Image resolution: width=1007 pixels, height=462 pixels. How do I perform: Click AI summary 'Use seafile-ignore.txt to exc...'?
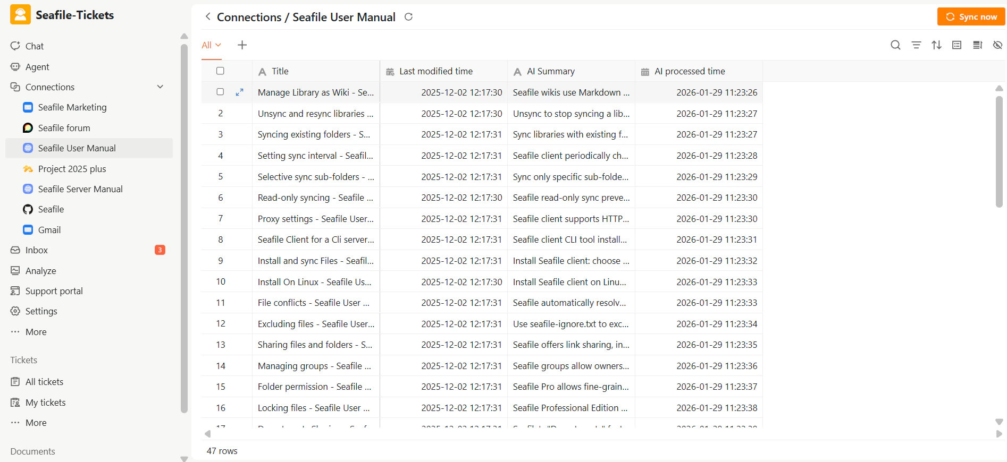coord(571,324)
